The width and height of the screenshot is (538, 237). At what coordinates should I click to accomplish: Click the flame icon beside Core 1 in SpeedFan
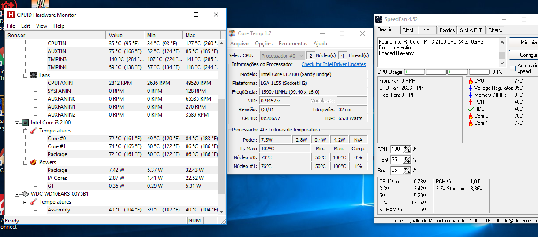click(x=471, y=123)
